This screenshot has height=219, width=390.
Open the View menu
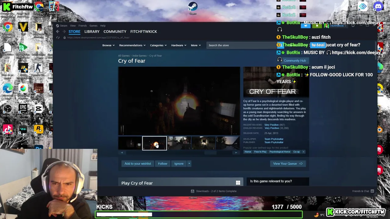[73, 26]
